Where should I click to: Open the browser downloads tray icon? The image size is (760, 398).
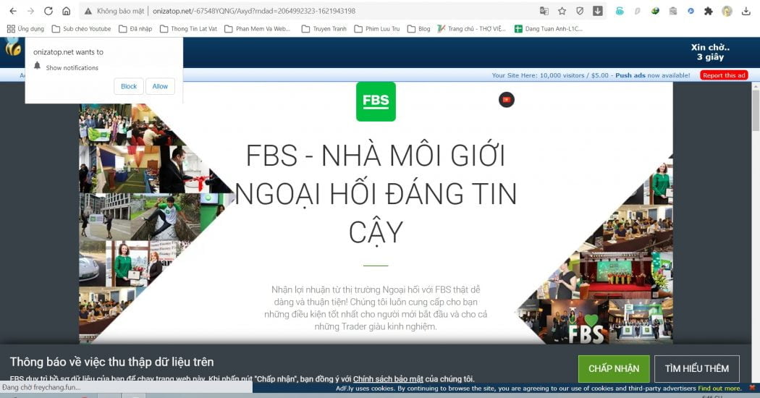pos(746,11)
